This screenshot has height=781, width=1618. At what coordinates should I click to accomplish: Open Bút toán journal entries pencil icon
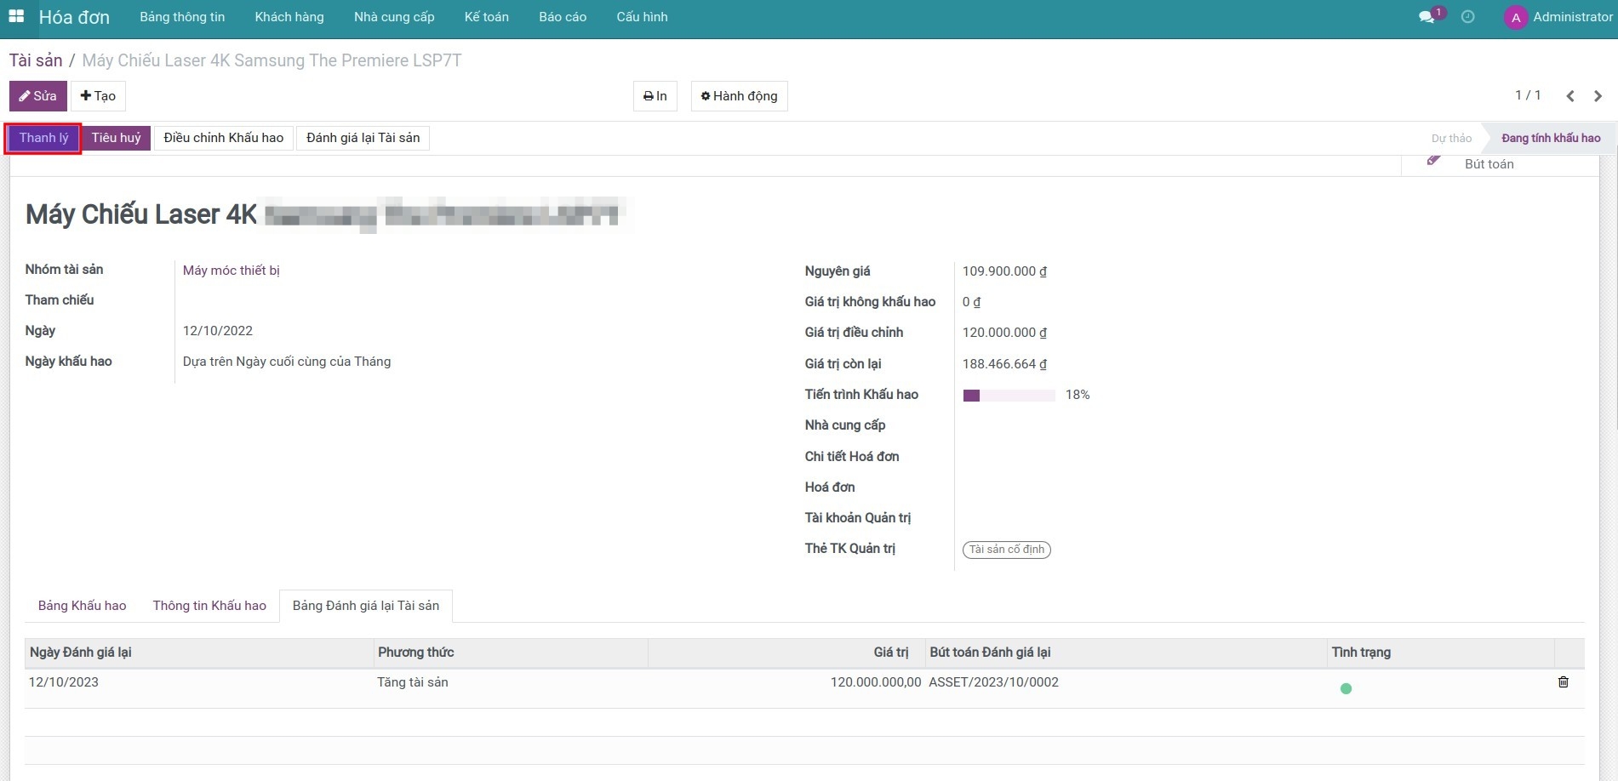(1434, 162)
